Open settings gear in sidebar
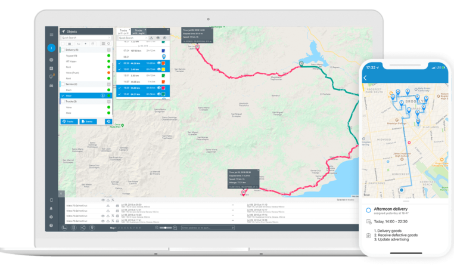 click(51, 217)
